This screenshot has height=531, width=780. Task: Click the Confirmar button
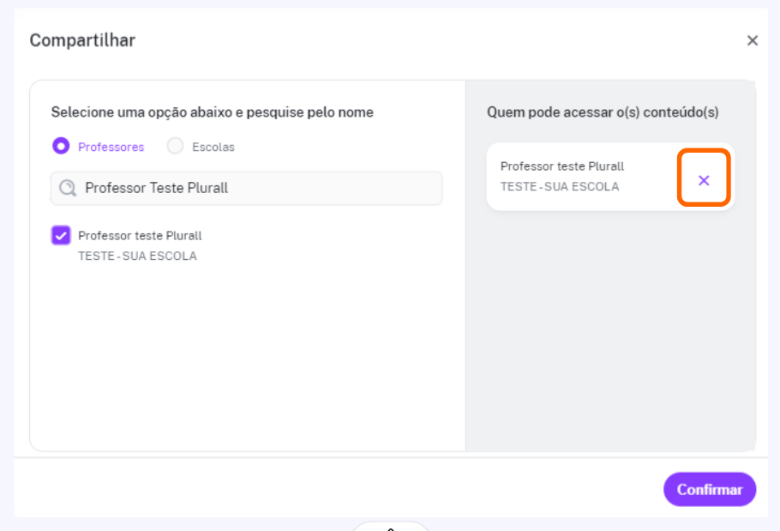click(x=710, y=489)
